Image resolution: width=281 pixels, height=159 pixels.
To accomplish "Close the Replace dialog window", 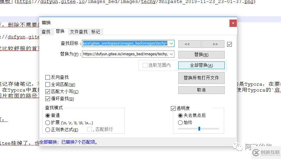I will tap(233, 23).
